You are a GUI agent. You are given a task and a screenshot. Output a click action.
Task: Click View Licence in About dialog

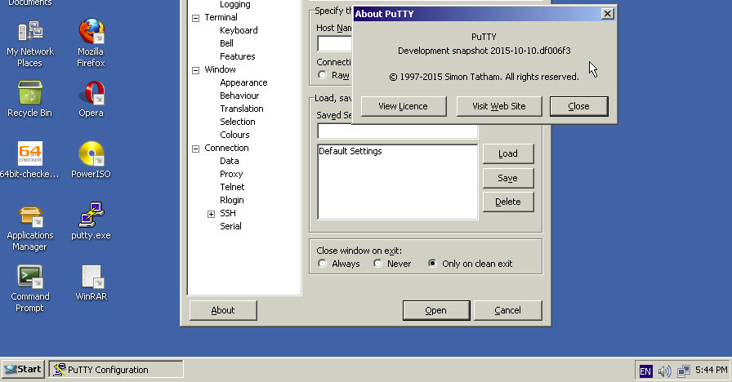pyautogui.click(x=404, y=106)
